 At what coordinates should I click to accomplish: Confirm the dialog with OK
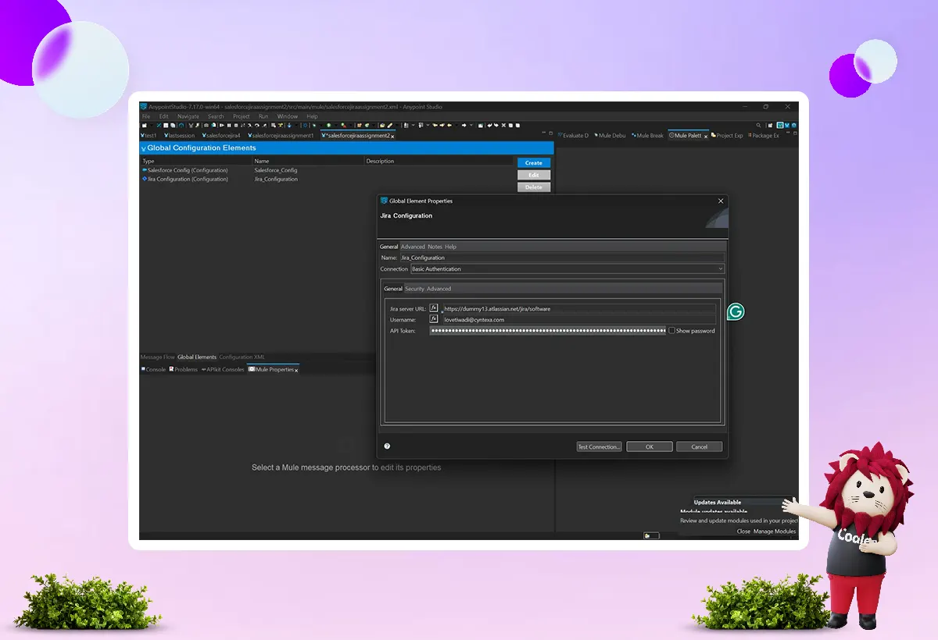[650, 446]
